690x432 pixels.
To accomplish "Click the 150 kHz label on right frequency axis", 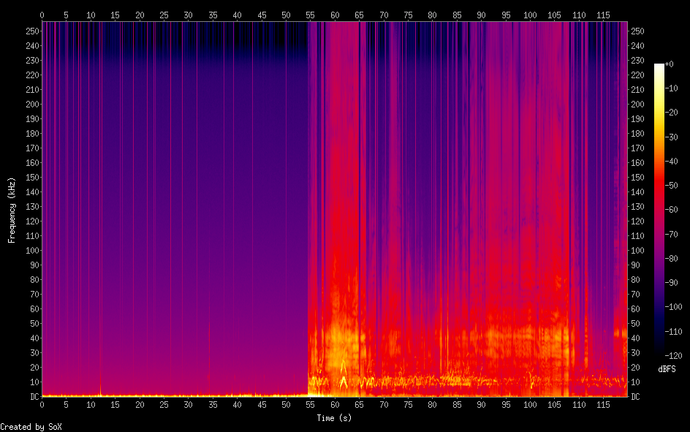I will pos(637,178).
